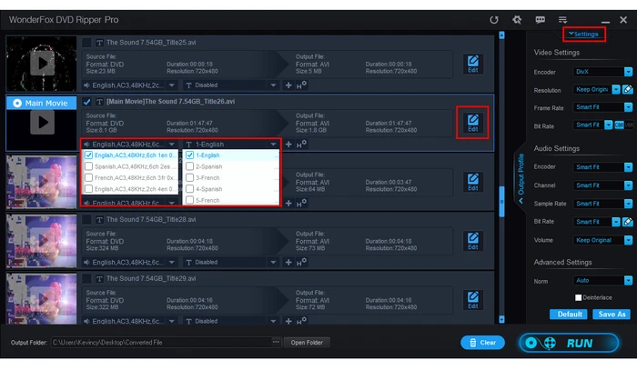637x370 pixels.
Task: Add subtitle plus icon in Main Movie row
Action: pos(288,145)
